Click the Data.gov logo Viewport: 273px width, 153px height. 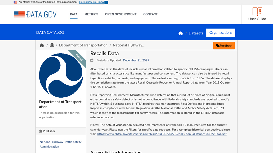pos(35,14)
